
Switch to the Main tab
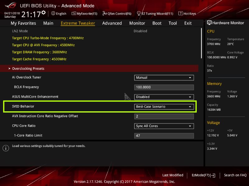(48, 23)
